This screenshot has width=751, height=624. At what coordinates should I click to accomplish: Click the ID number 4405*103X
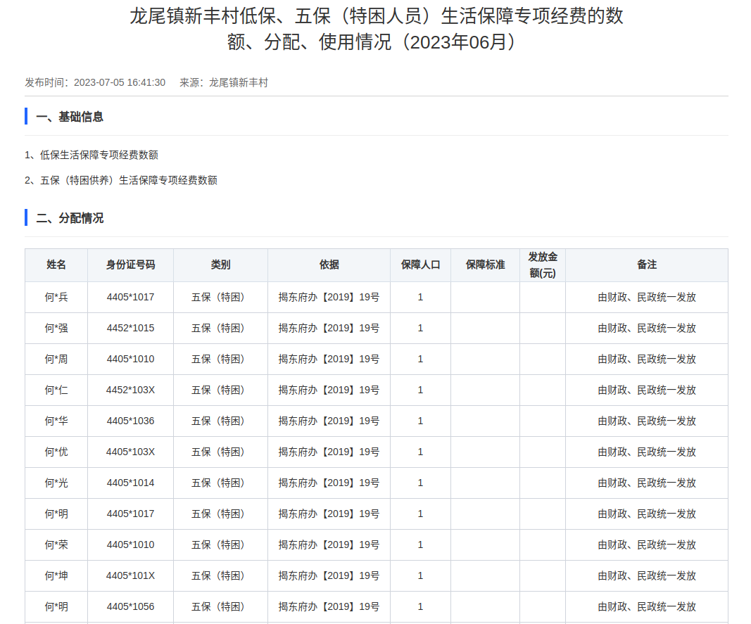[130, 452]
